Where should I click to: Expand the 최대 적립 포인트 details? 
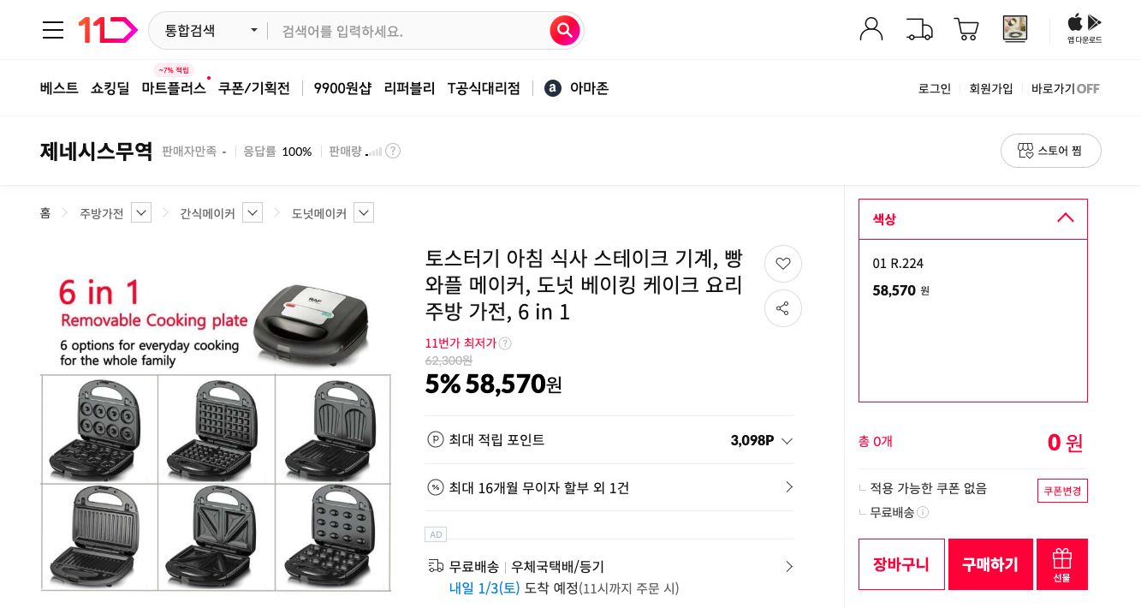pyautogui.click(x=787, y=440)
